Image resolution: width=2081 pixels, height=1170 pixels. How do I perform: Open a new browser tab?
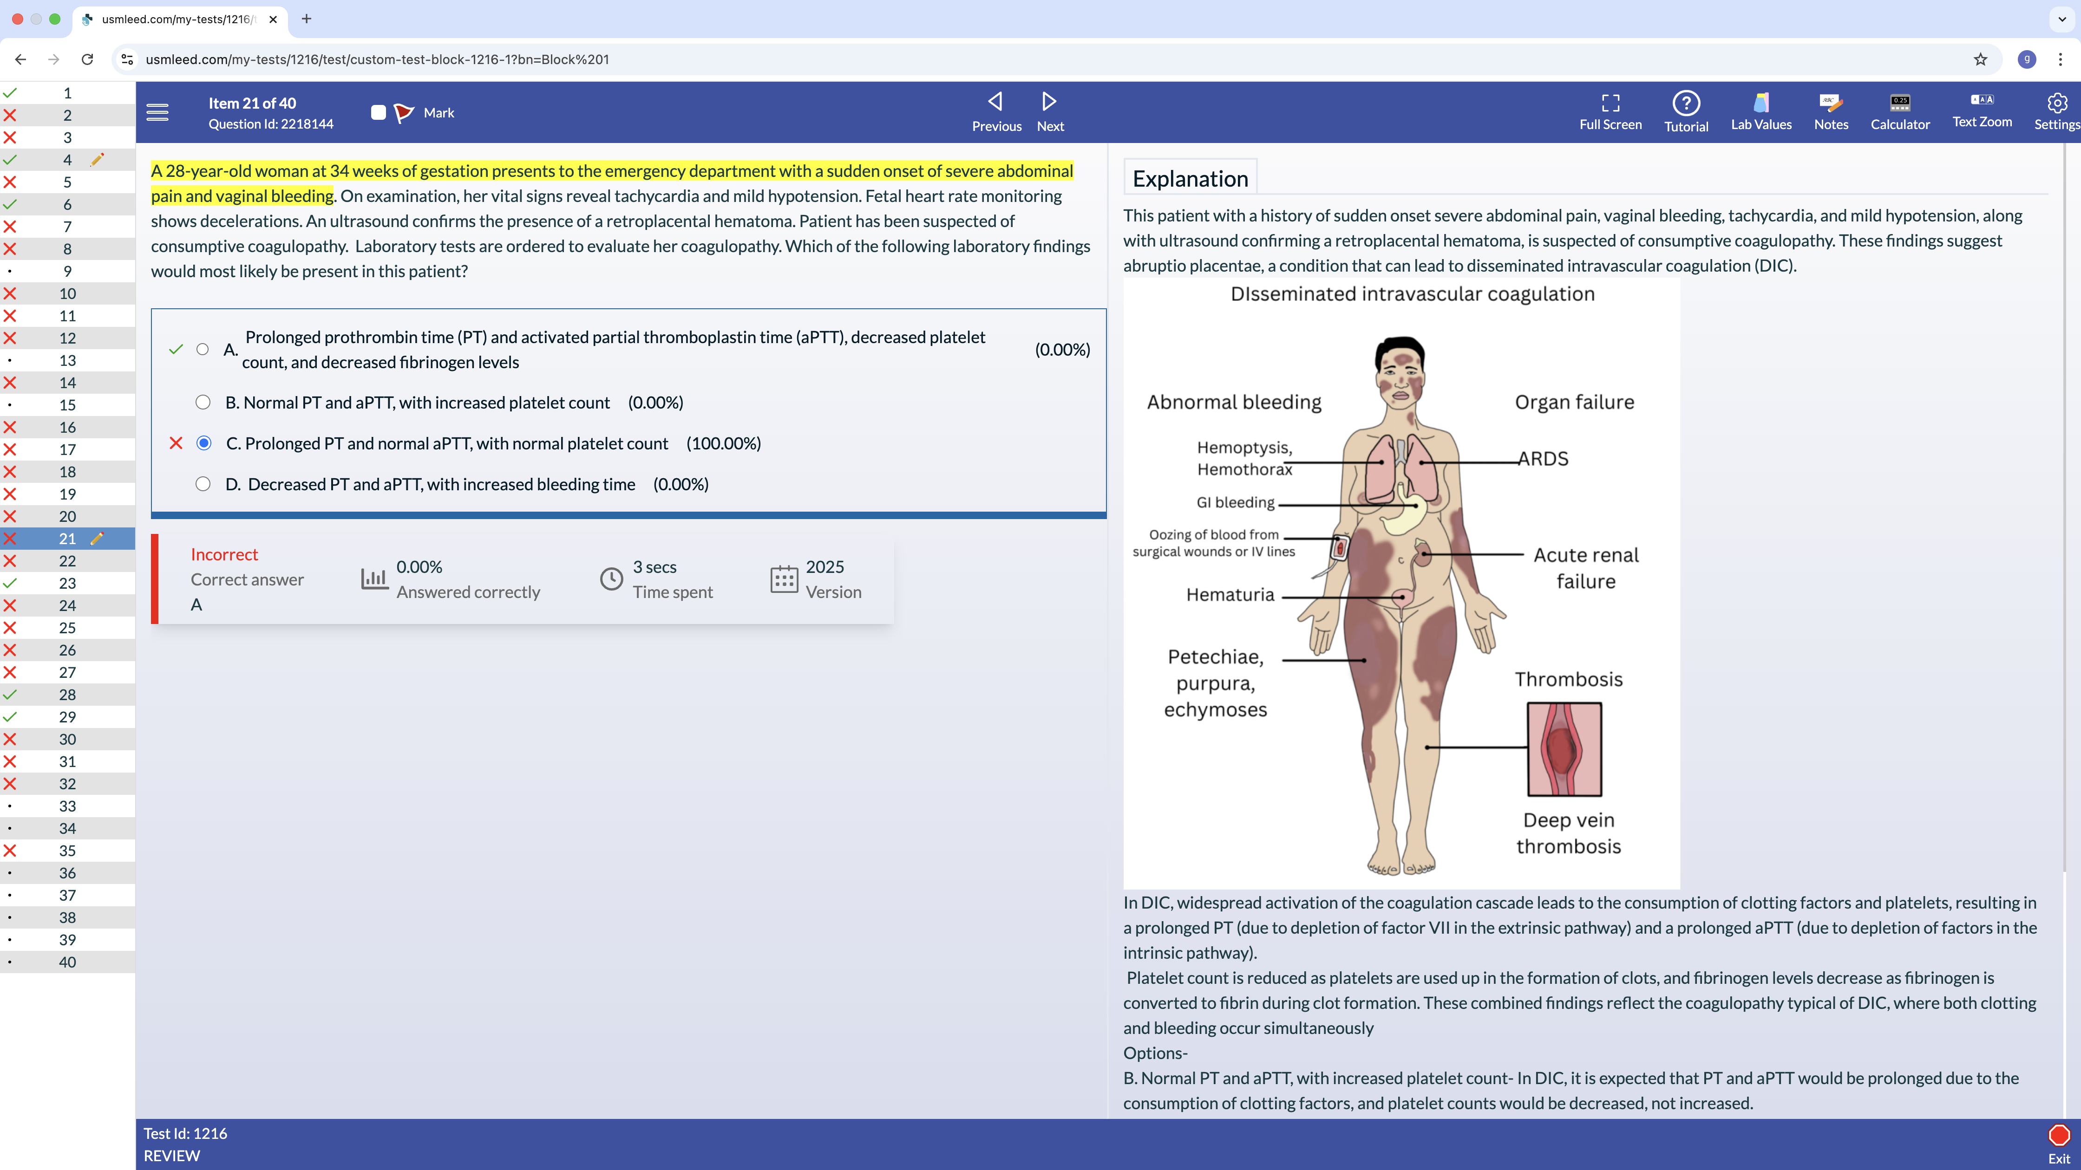(x=306, y=19)
